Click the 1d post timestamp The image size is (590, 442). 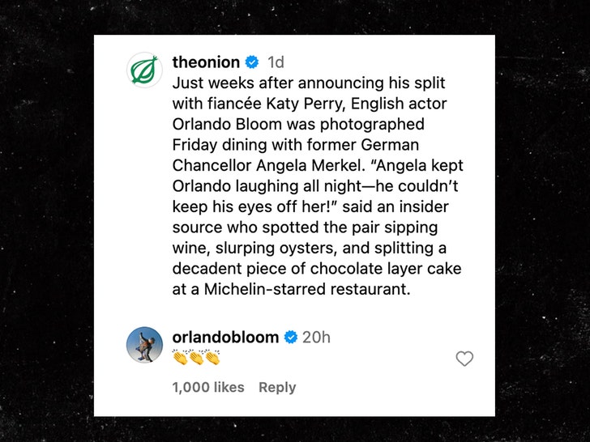(276, 62)
